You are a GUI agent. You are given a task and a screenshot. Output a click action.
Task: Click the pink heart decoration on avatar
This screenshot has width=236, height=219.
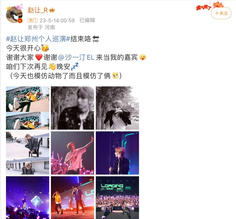[x=19, y=7]
